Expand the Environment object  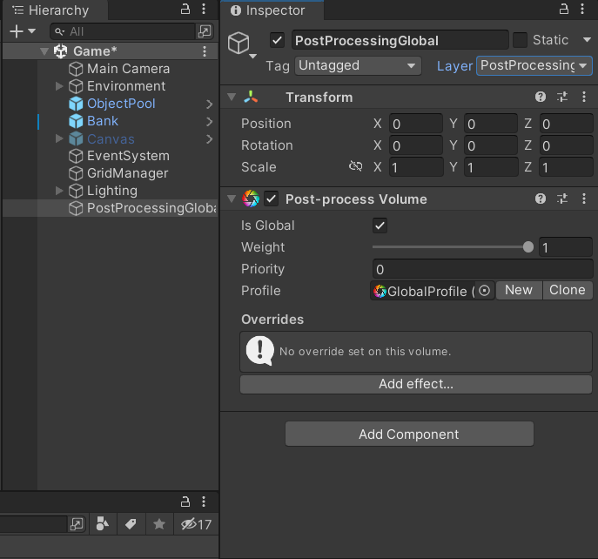[x=59, y=86]
